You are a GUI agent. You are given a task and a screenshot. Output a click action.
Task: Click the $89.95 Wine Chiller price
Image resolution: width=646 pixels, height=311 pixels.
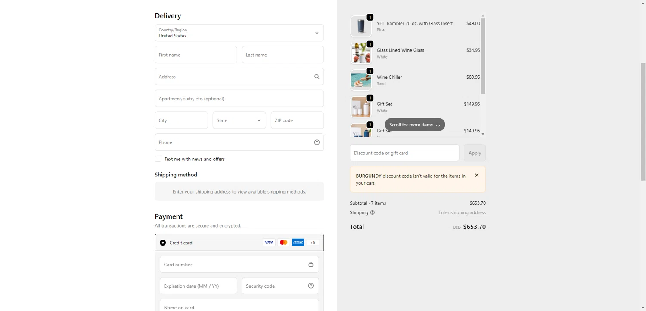[x=473, y=77]
